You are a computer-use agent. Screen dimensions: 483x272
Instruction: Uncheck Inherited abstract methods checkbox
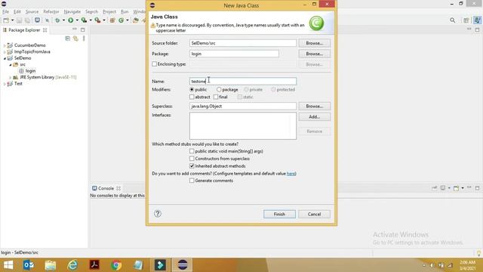click(x=192, y=166)
